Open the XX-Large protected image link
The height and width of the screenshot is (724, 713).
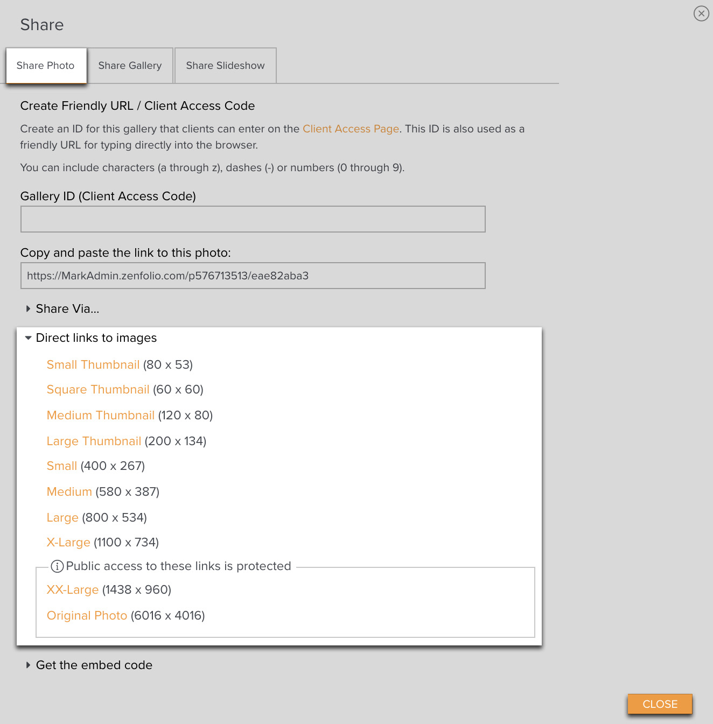point(73,590)
